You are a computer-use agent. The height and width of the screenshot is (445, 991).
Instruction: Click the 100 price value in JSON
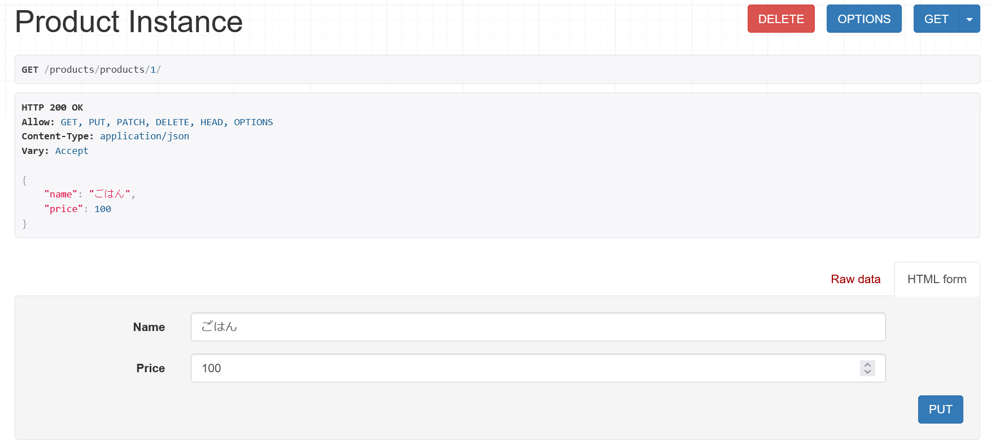[103, 209]
